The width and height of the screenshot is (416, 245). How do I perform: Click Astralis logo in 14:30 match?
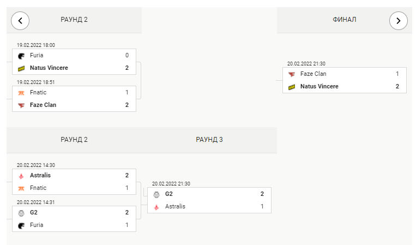[x=21, y=176]
